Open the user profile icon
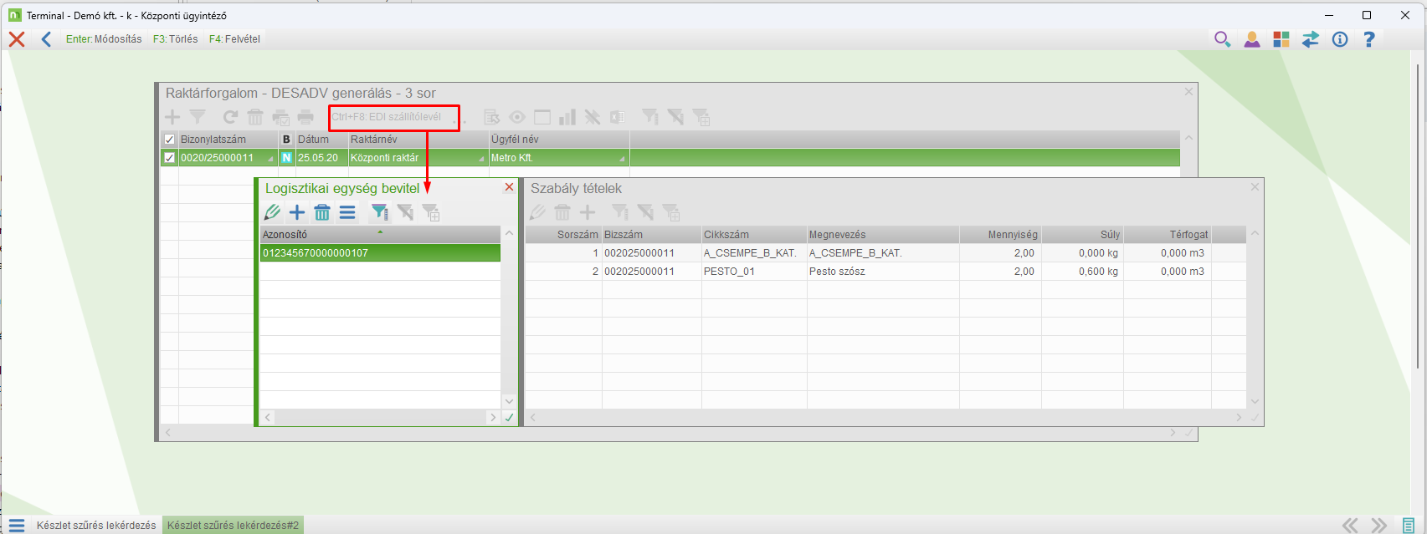This screenshot has width=1427, height=534. tap(1252, 39)
